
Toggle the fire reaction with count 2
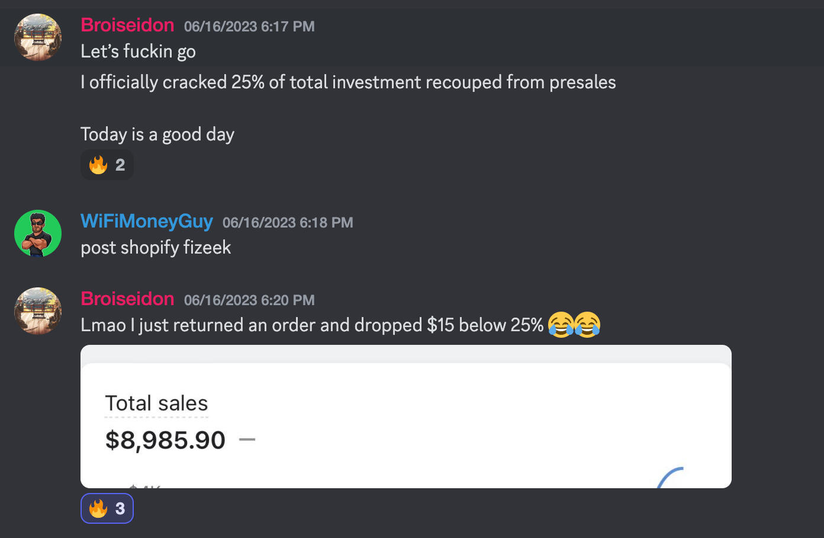click(x=107, y=165)
